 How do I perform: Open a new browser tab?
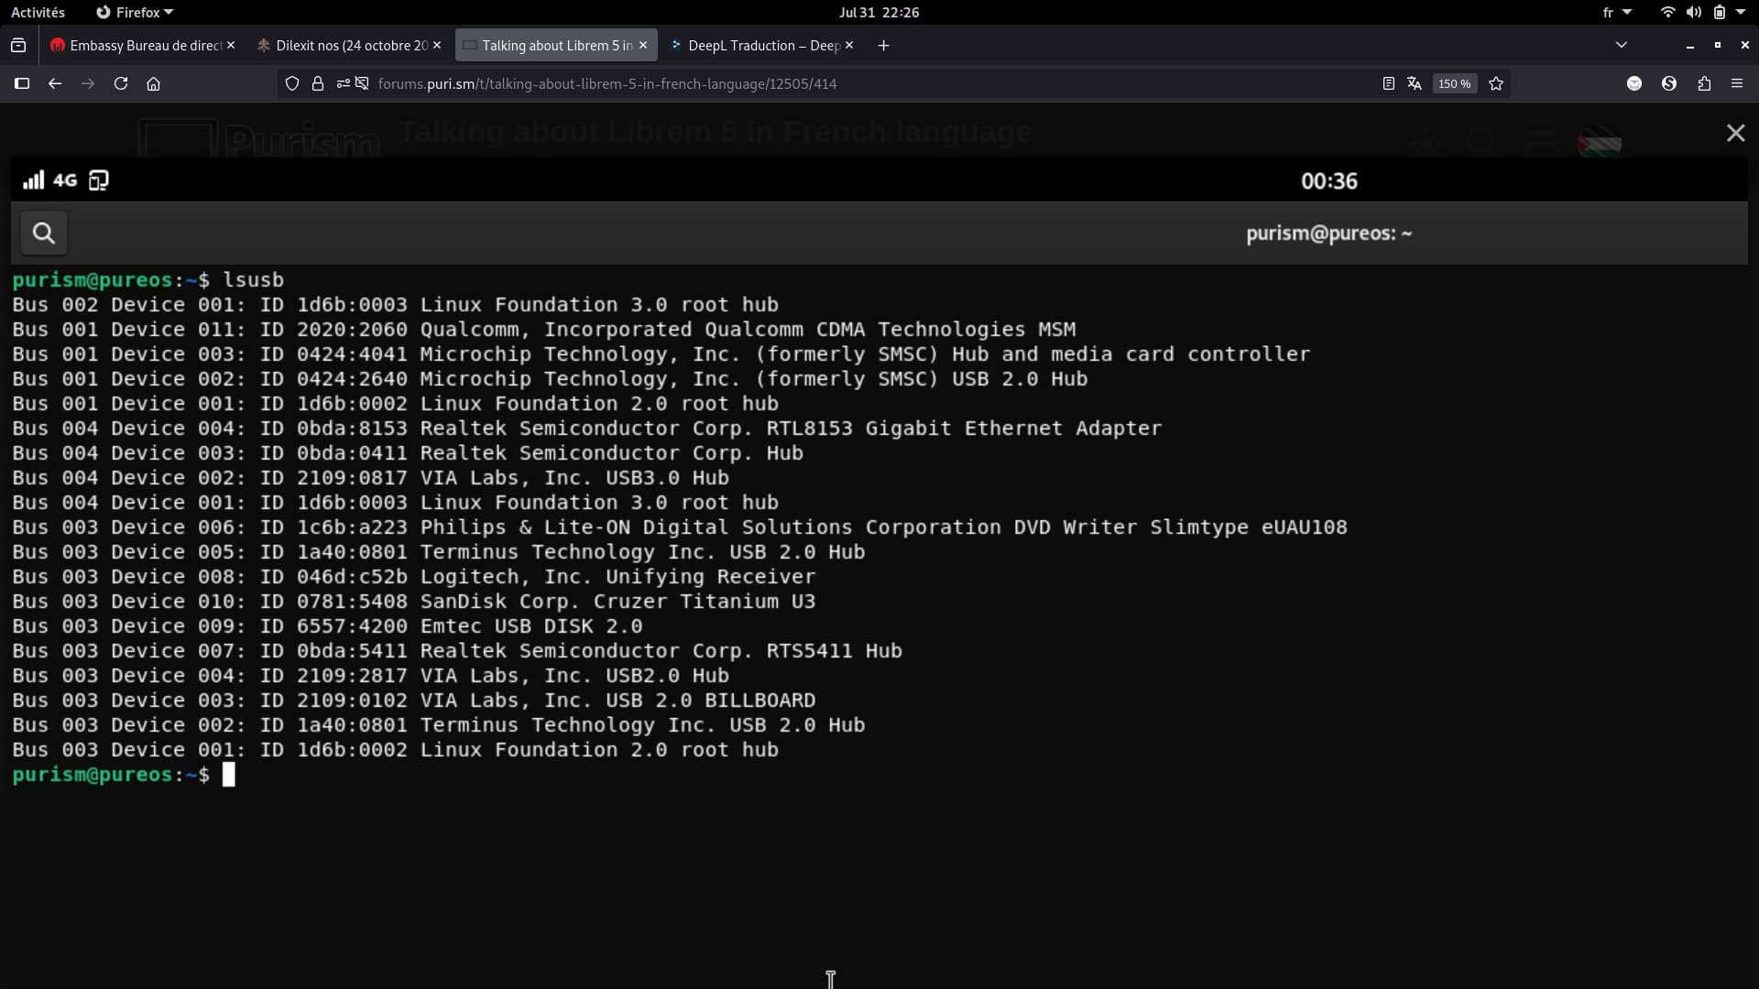883,45
